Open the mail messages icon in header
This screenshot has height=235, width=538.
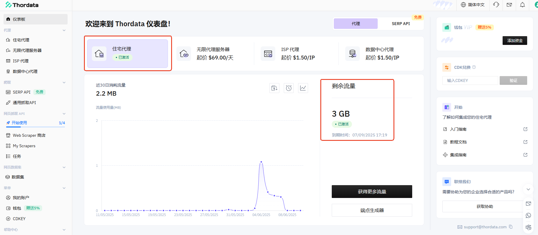coord(509,5)
